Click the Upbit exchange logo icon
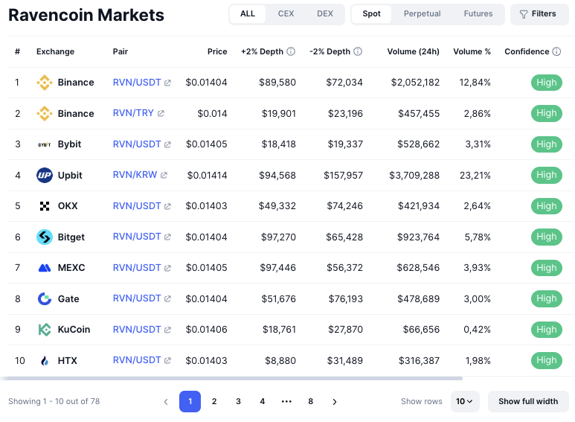This screenshot has width=575, height=422. pyautogui.click(x=45, y=176)
